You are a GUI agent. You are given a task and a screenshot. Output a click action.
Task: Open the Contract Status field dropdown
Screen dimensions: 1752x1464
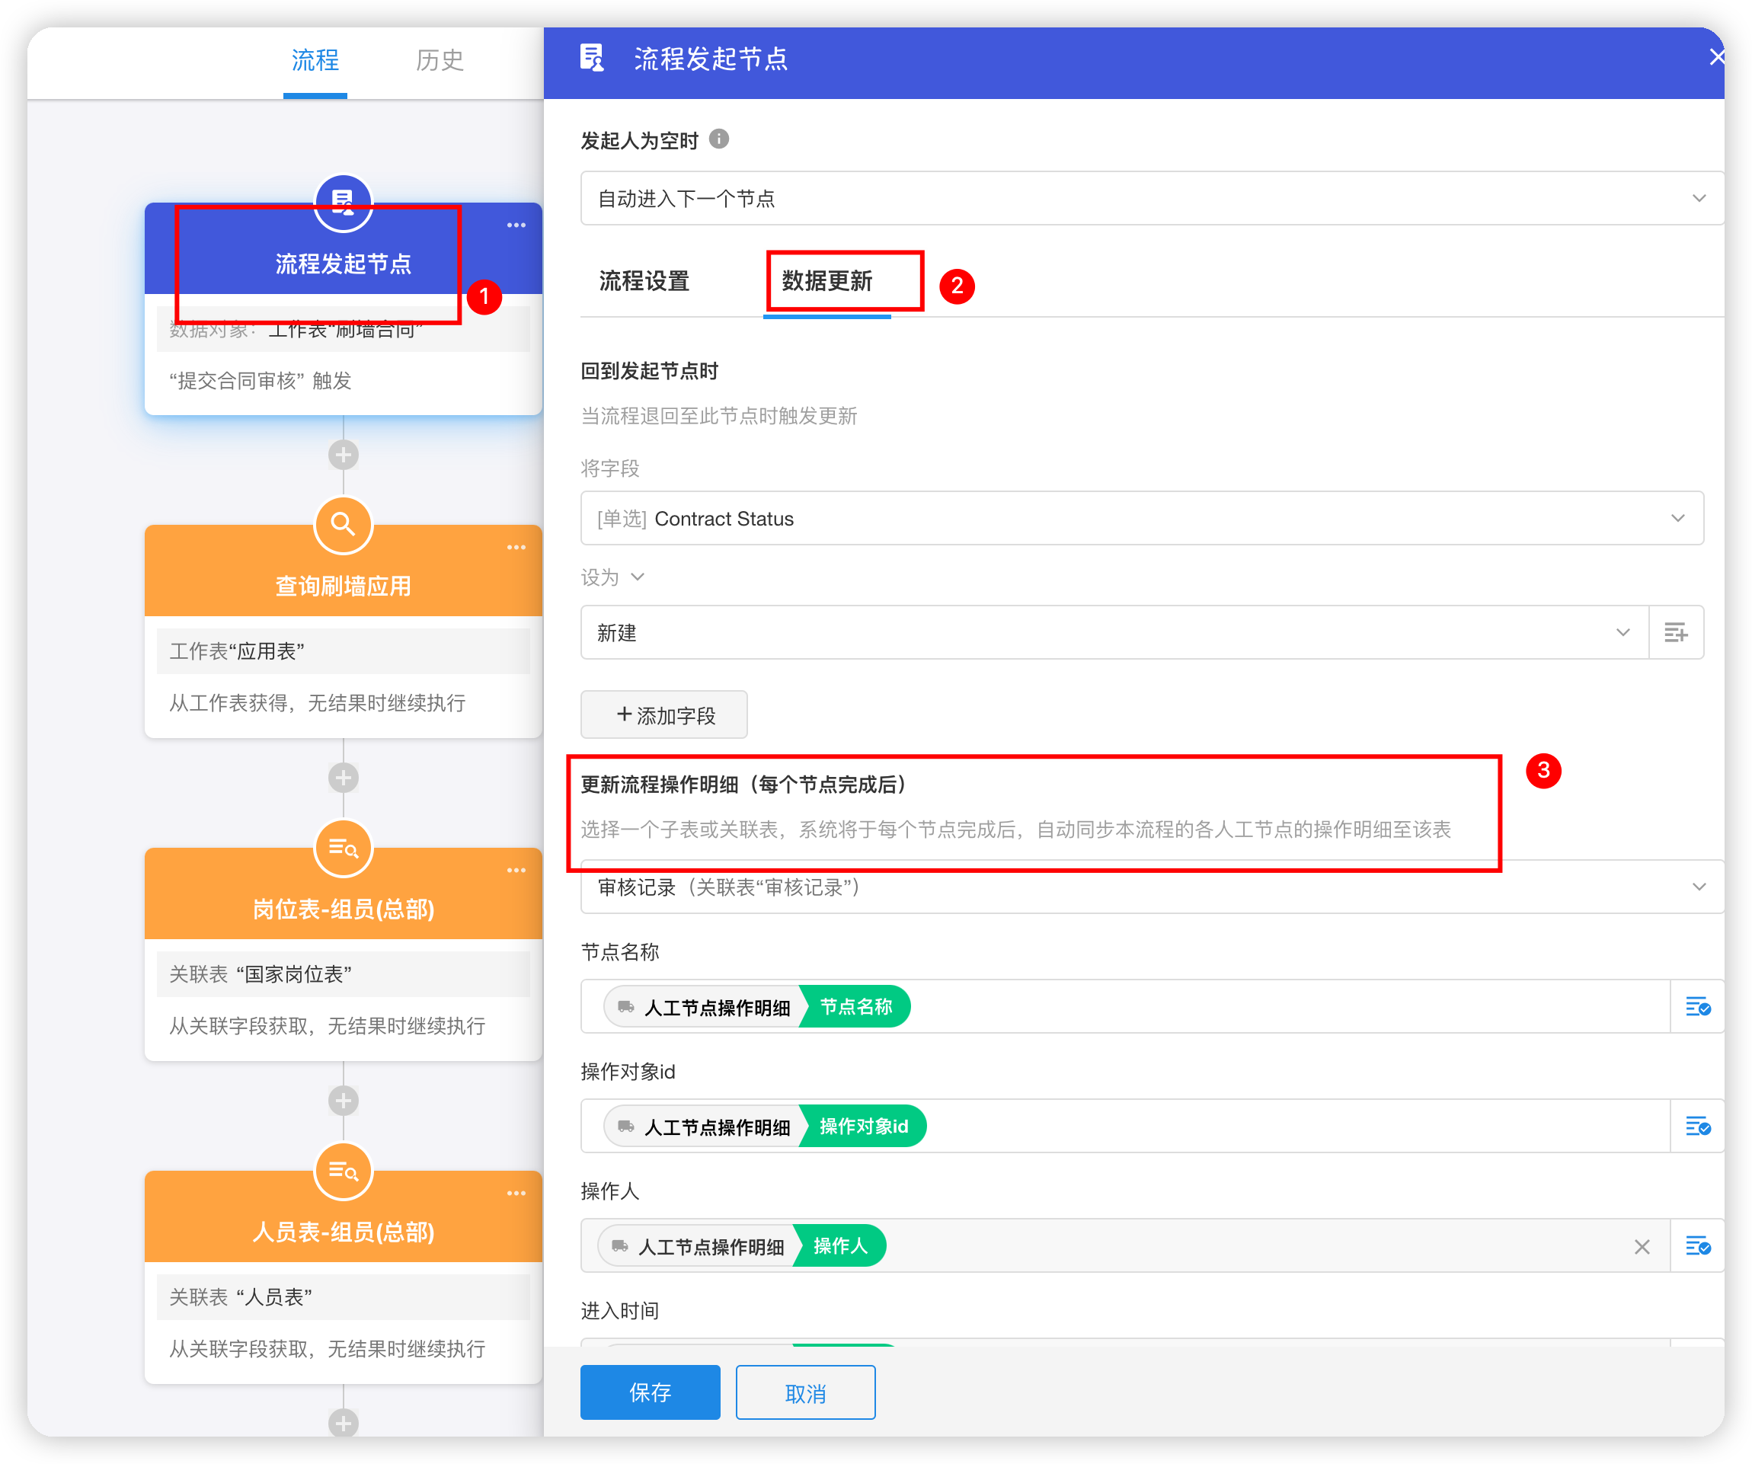click(1677, 519)
